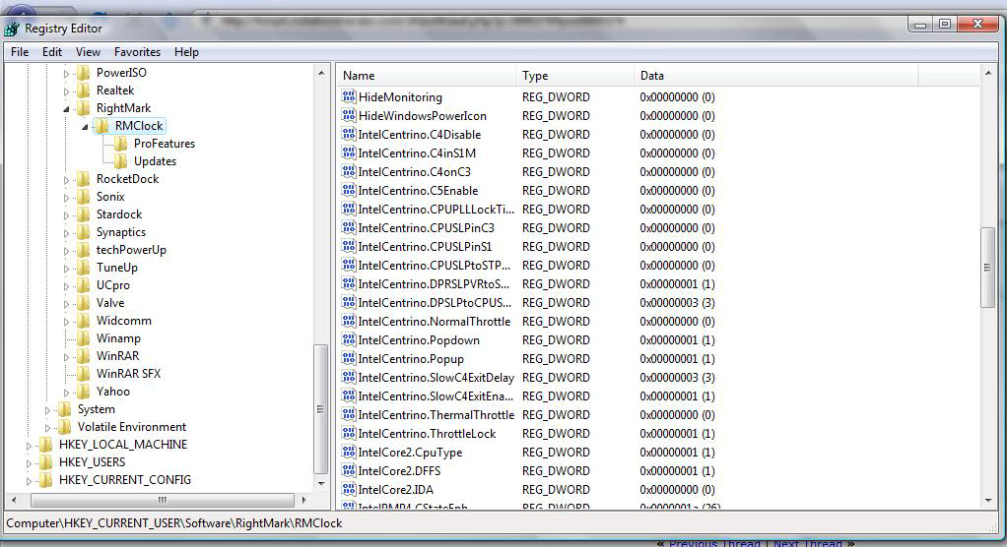Click the icon beside IntelCore2.DFFS
1007x547 pixels.
coord(349,470)
